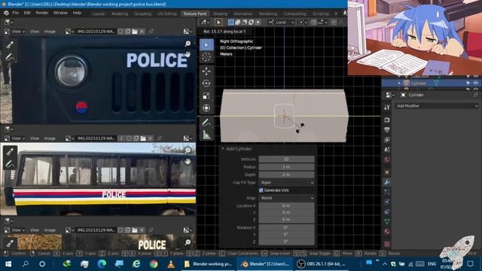Image resolution: width=482 pixels, height=271 pixels.
Task: Expand the Cylinder row in outliner
Action: (399, 83)
